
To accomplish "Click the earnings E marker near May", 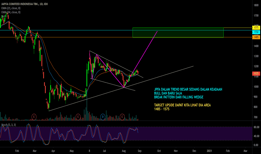I will click(78, 117).
